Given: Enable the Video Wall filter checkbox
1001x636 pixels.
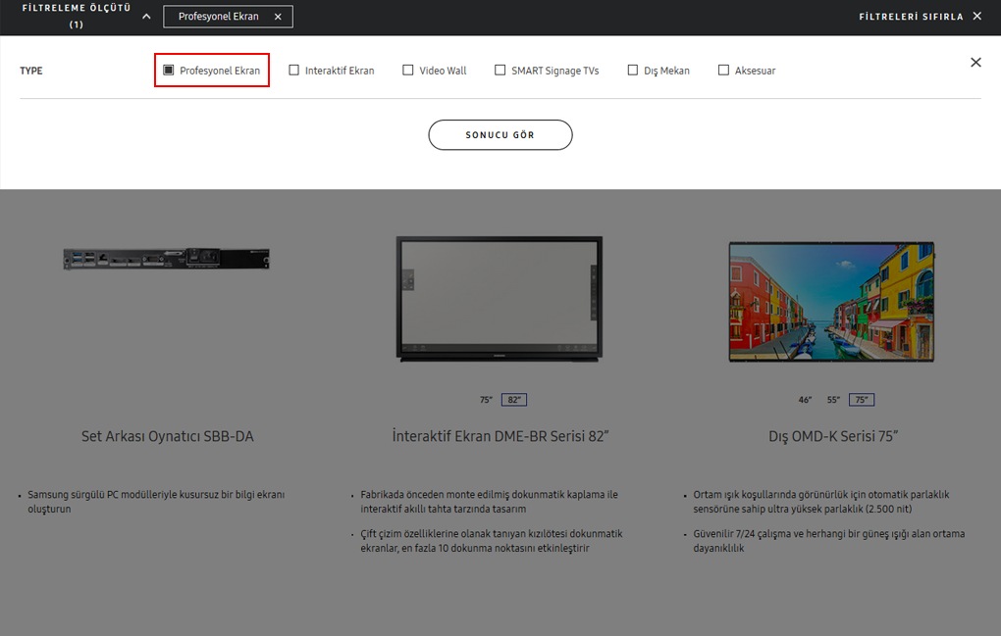Looking at the screenshot, I should (408, 71).
